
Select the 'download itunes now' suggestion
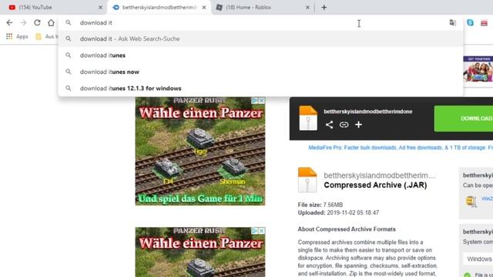coord(260,72)
